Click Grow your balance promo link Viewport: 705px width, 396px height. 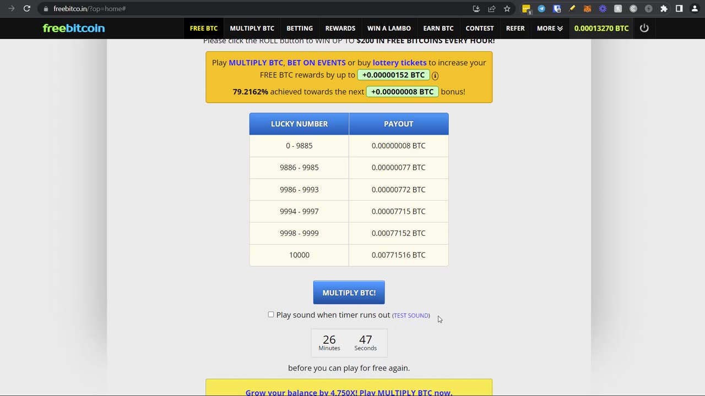[349, 393]
